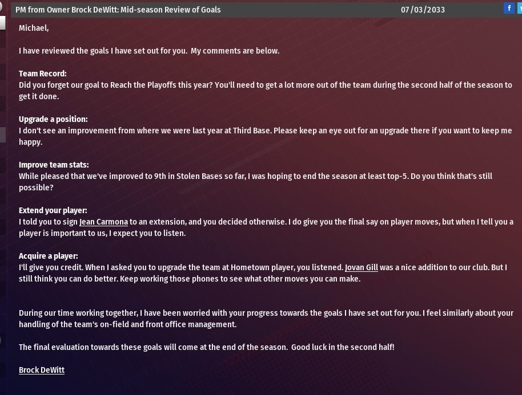The width and height of the screenshot is (522, 395).
Task: Click the Twitter share icon
Action: (x=520, y=8)
